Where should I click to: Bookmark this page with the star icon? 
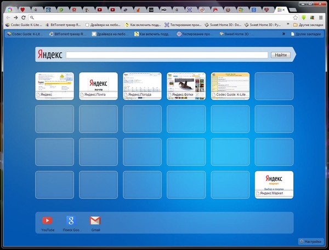pos(296,18)
